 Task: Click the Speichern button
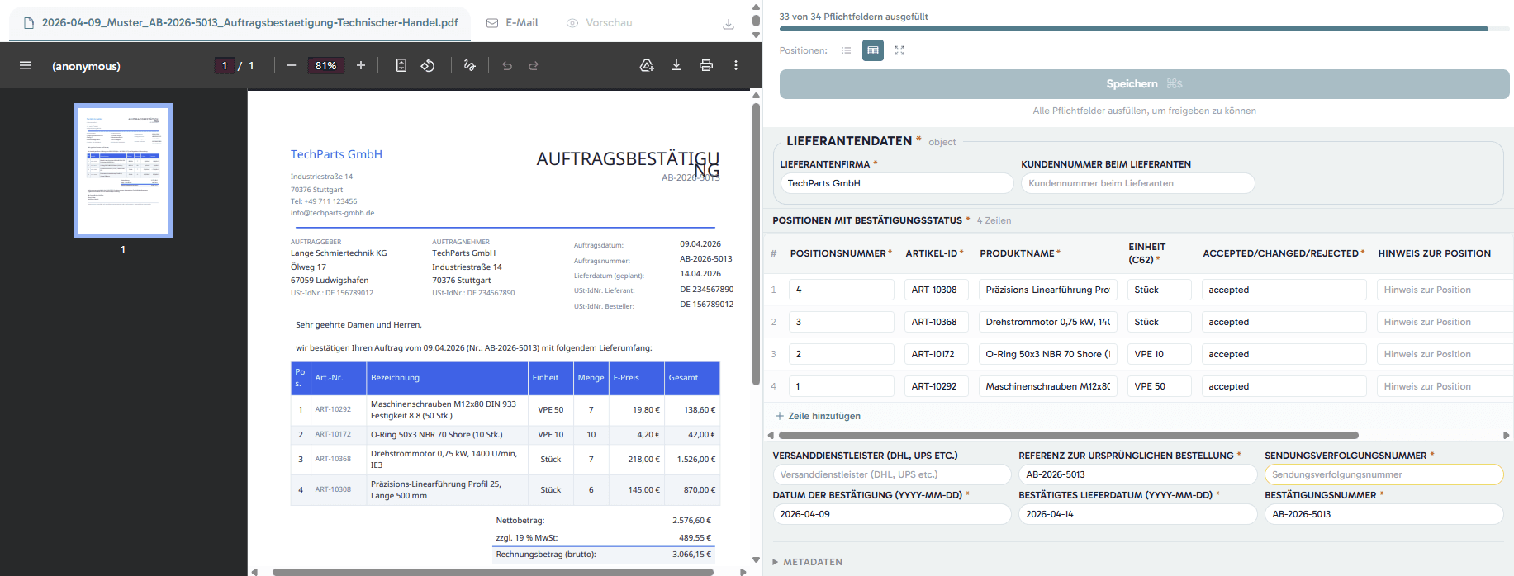[x=1144, y=83]
